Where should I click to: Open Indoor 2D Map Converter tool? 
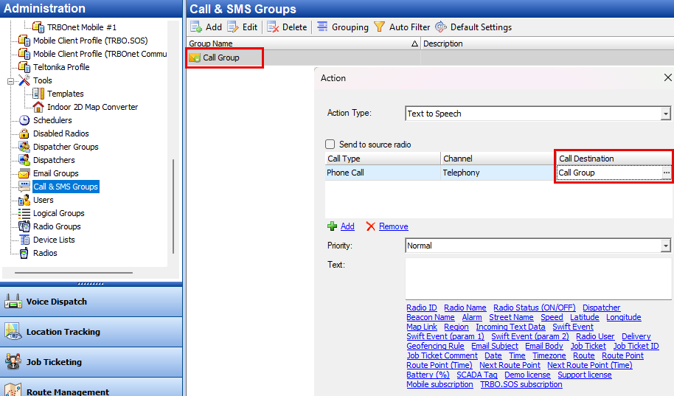tap(92, 107)
